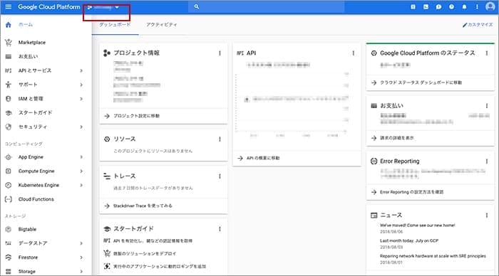Open the Repairing network hardware news item
Image resolution: width=499 pixels, height=276 pixels.
click(x=433, y=256)
